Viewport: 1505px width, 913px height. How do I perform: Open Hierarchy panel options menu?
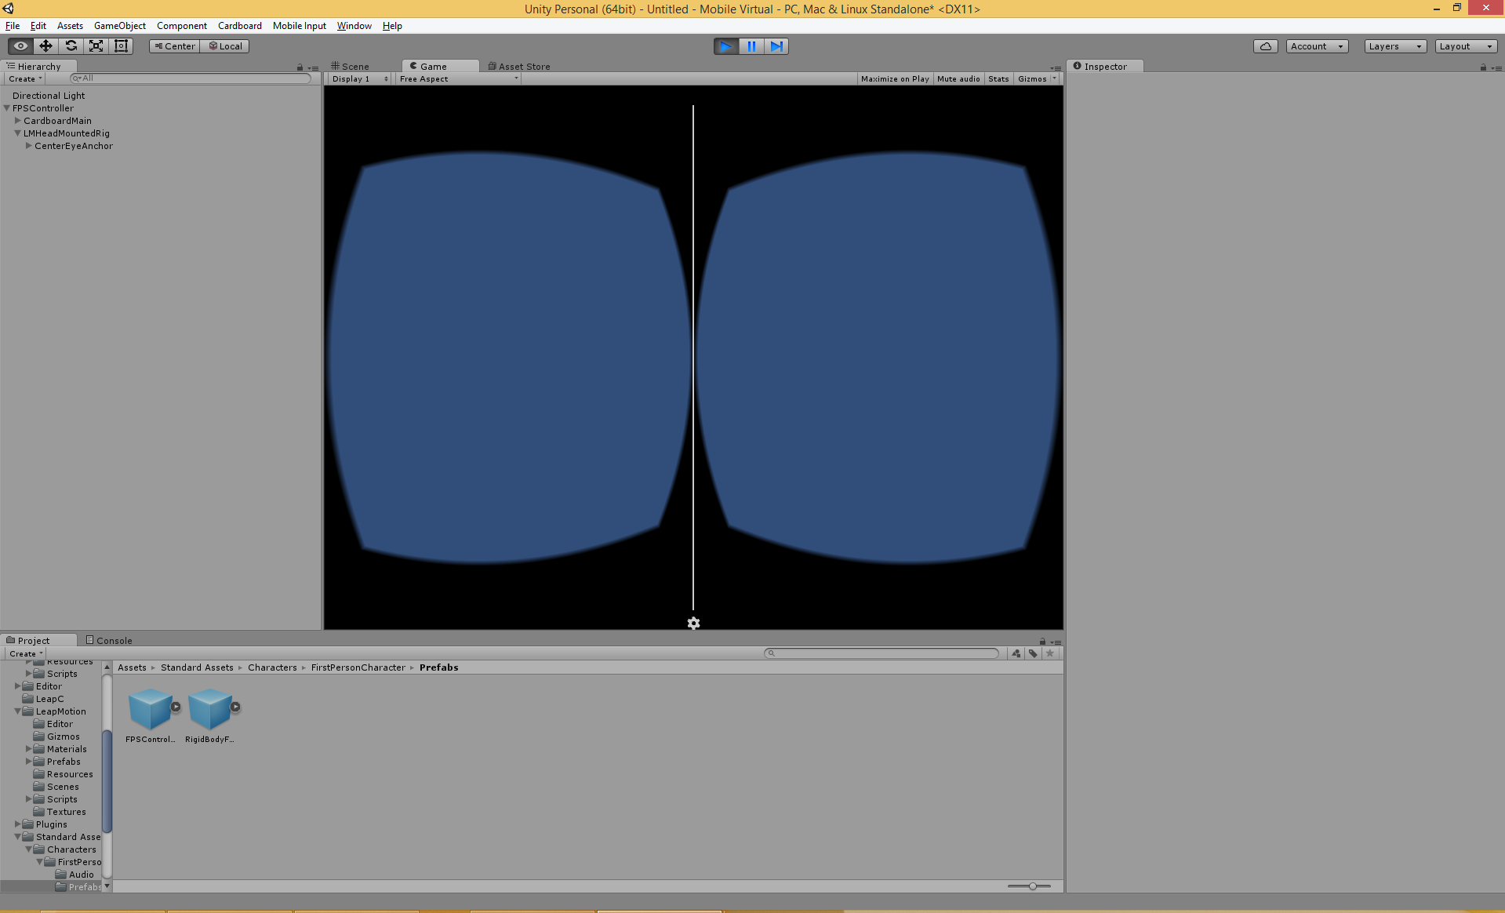(x=314, y=68)
